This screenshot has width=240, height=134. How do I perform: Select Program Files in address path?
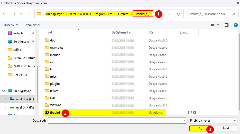(103, 14)
